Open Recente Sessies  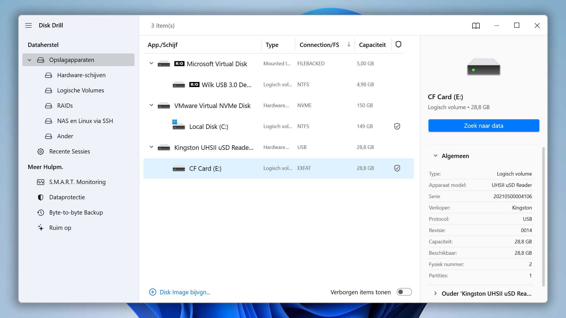pyautogui.click(x=78, y=152)
